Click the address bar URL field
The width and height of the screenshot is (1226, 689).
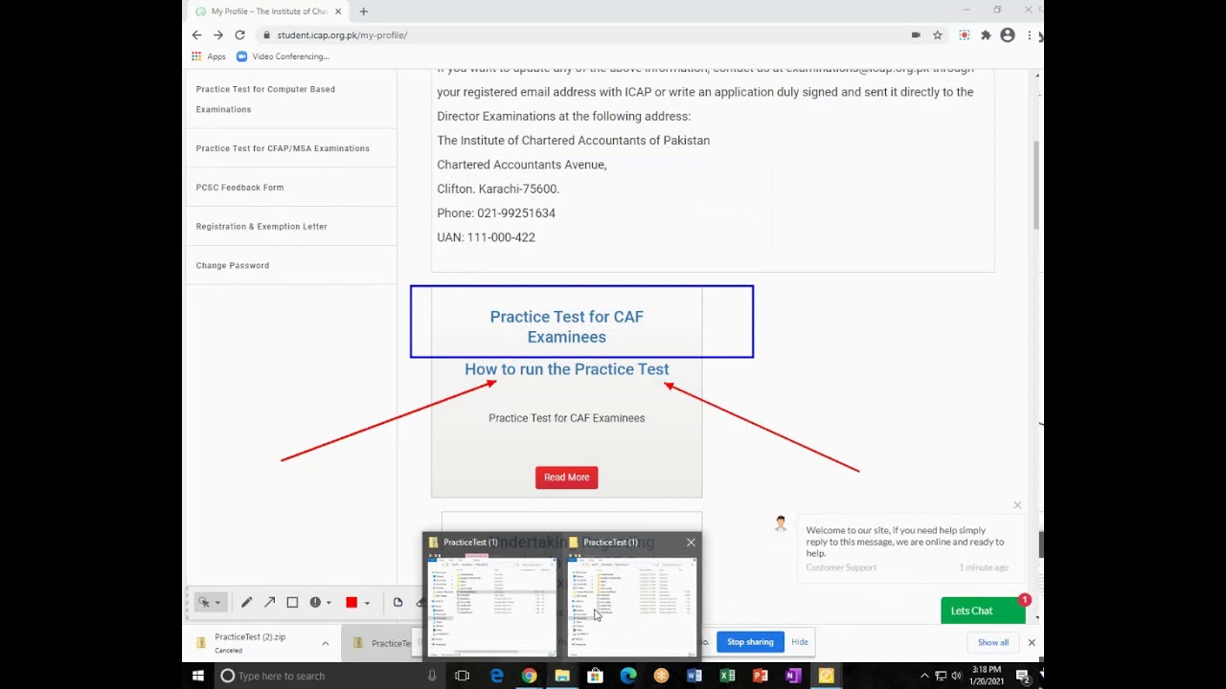click(584, 35)
